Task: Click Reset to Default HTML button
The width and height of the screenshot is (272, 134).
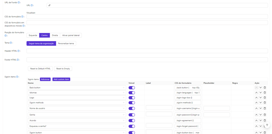Action: [x=40, y=69]
